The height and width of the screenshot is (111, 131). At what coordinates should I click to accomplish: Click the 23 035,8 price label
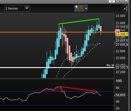122,45
